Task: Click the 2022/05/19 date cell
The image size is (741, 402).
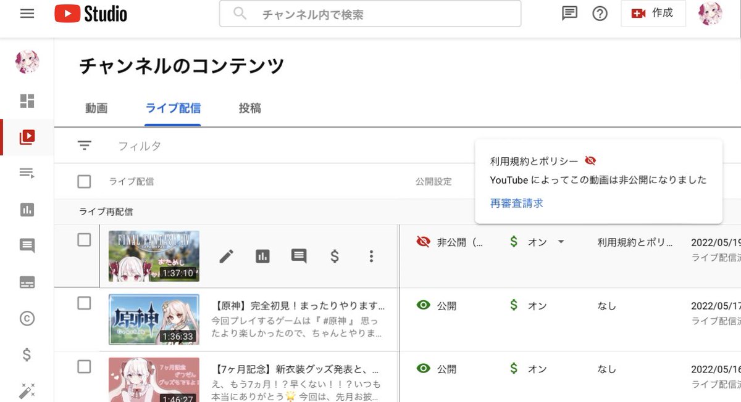Action: click(716, 242)
